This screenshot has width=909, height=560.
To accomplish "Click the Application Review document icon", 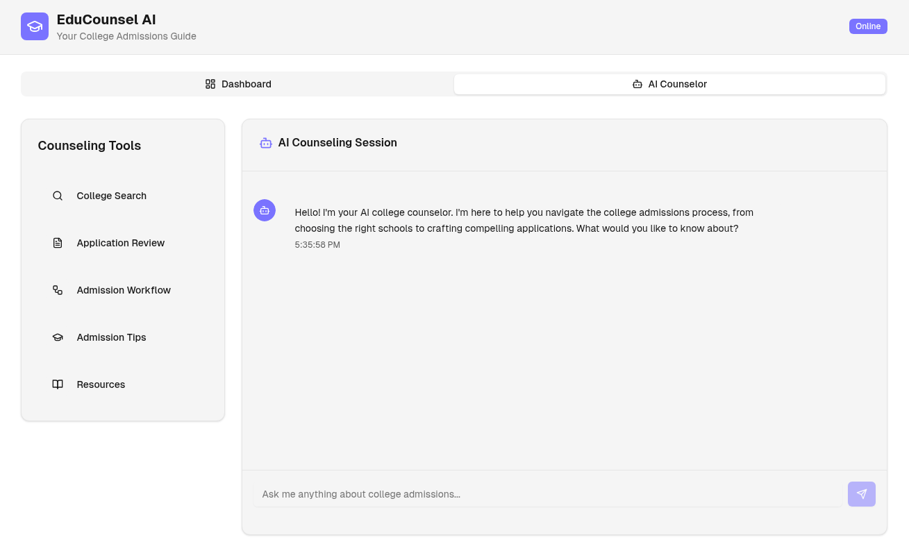I will 58,243.
